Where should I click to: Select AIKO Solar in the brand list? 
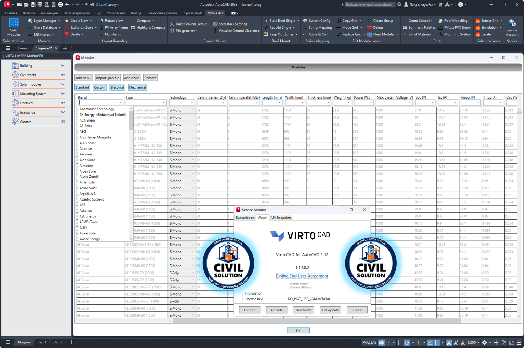click(87, 143)
